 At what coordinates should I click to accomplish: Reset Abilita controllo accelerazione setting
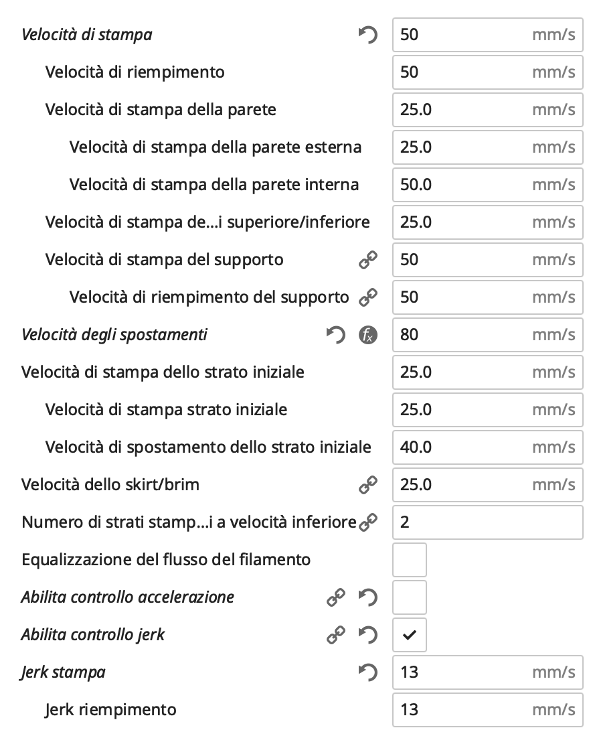[367, 597]
